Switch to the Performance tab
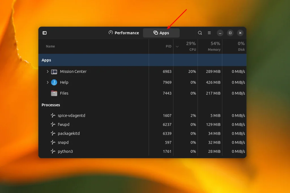The height and width of the screenshot is (193, 290). point(124,33)
